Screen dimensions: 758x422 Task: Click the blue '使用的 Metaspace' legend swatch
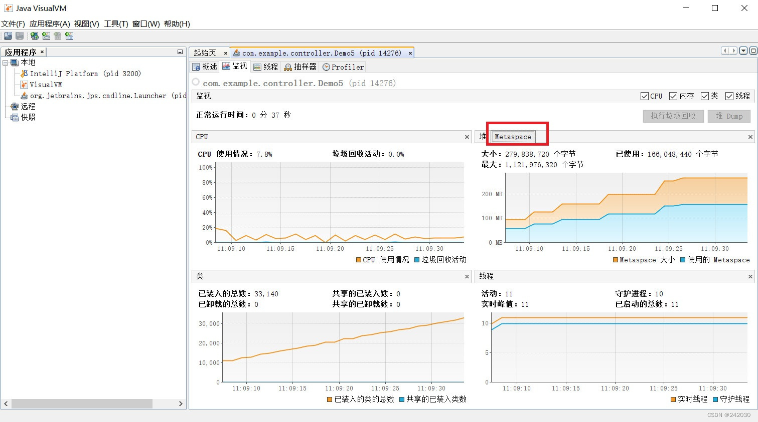[683, 260]
